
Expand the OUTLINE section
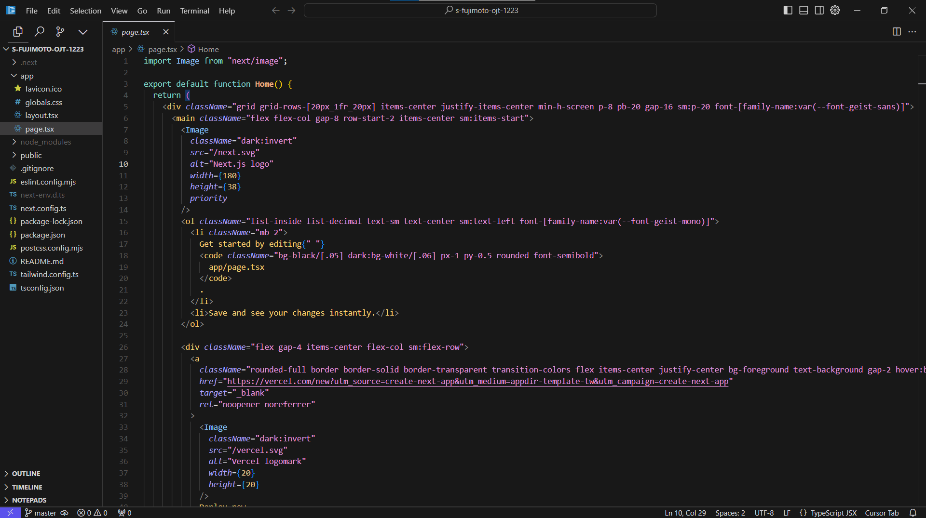51,474
